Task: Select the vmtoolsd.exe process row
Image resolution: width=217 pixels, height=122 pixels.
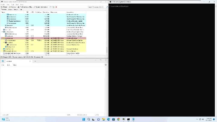Action: pyautogui.click(x=43, y=40)
